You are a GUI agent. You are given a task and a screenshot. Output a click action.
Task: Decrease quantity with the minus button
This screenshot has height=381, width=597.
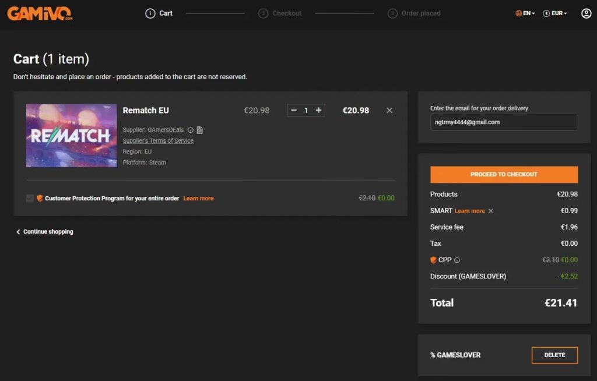[294, 110]
